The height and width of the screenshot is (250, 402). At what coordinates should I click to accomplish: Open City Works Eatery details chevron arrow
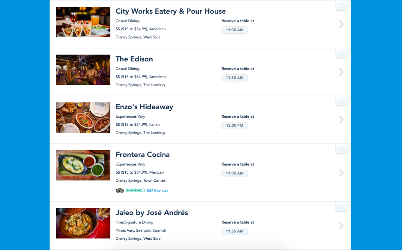[341, 24]
